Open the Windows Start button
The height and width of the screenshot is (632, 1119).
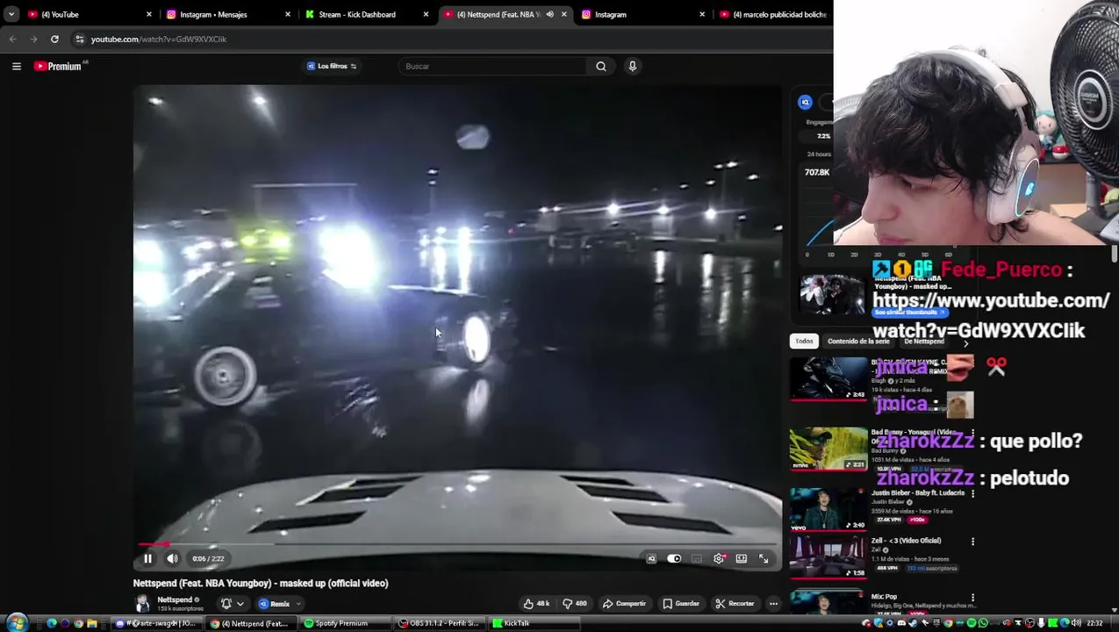16,623
